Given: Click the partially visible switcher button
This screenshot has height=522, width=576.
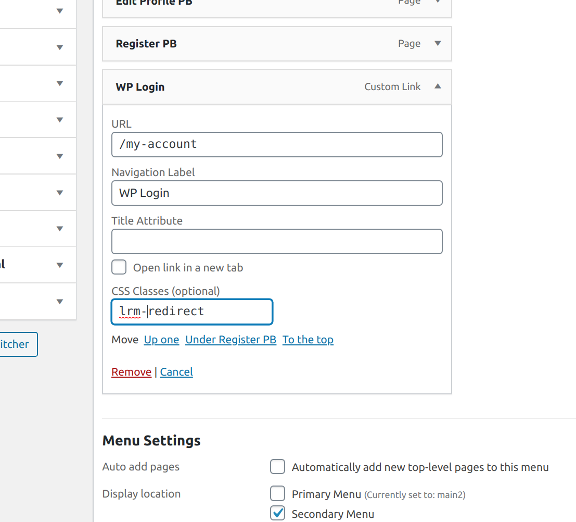Looking at the screenshot, I should pyautogui.click(x=16, y=344).
